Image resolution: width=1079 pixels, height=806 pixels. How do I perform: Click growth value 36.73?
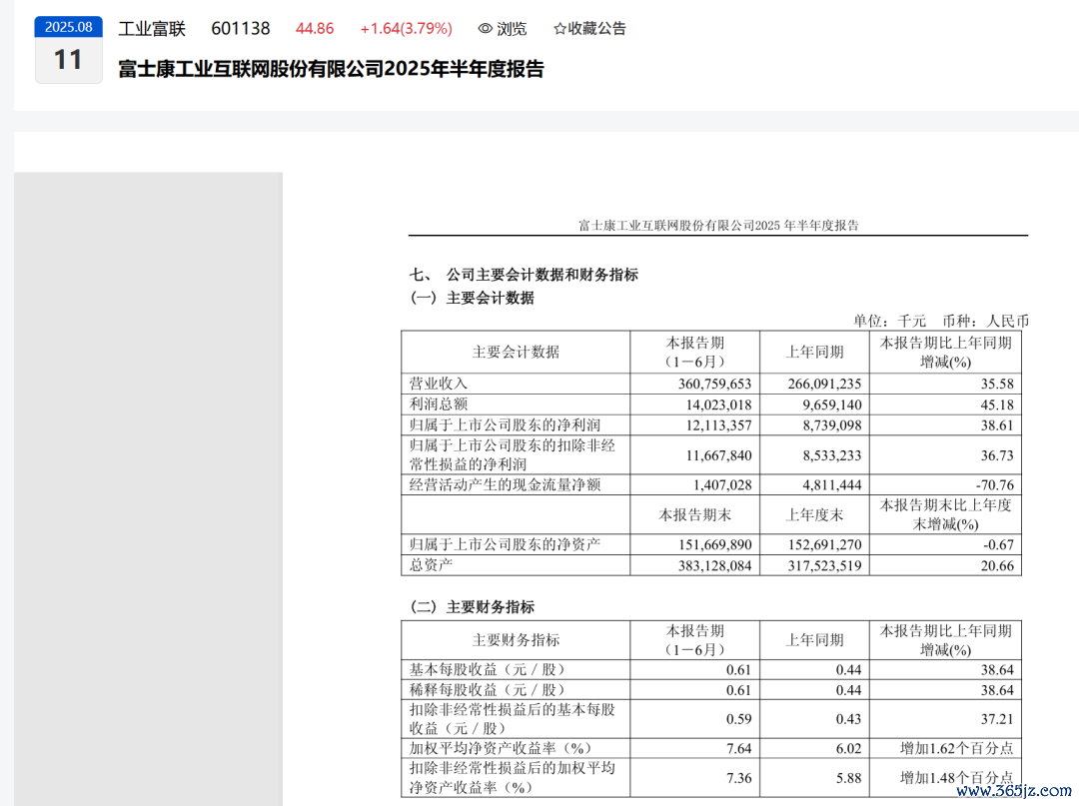(x=997, y=455)
